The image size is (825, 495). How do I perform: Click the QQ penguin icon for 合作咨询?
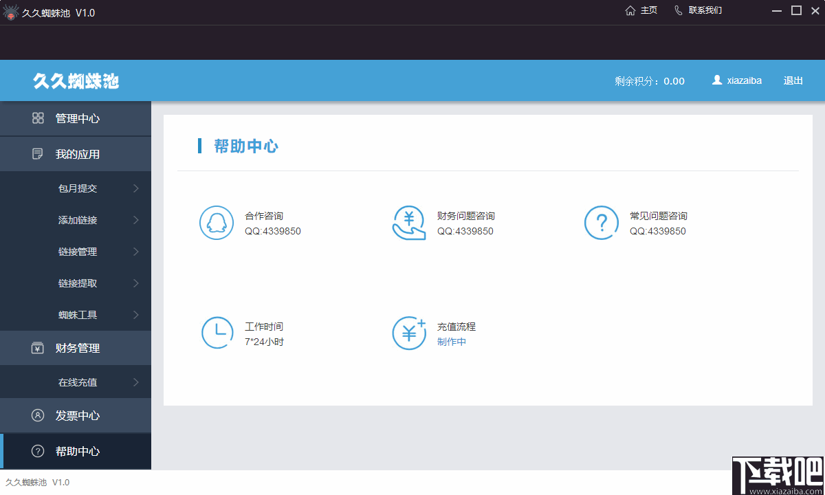(217, 223)
